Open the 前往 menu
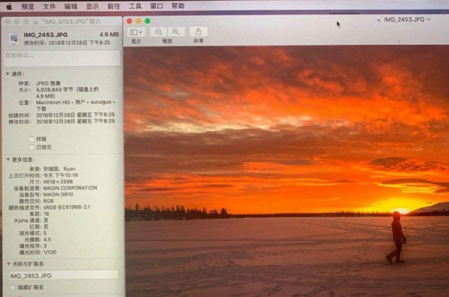This screenshot has height=297, width=449. 114,6
